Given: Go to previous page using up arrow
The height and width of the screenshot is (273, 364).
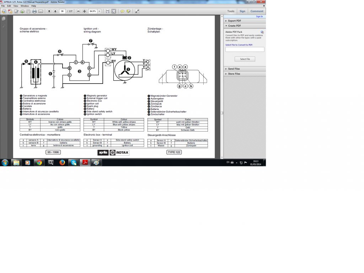Looking at the screenshot, I should (49, 11).
